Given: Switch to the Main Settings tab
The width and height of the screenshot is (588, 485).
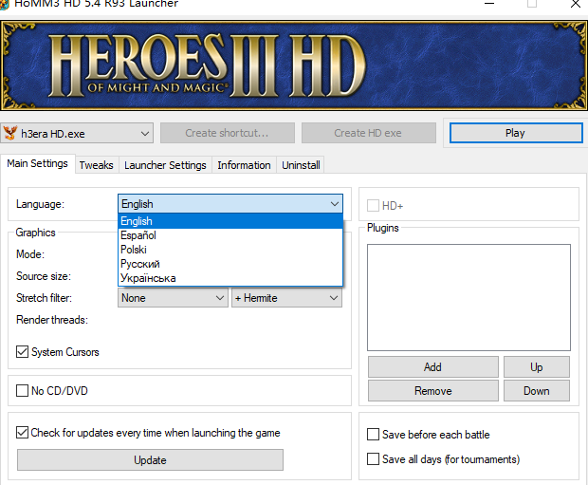Looking at the screenshot, I should click(38, 163).
